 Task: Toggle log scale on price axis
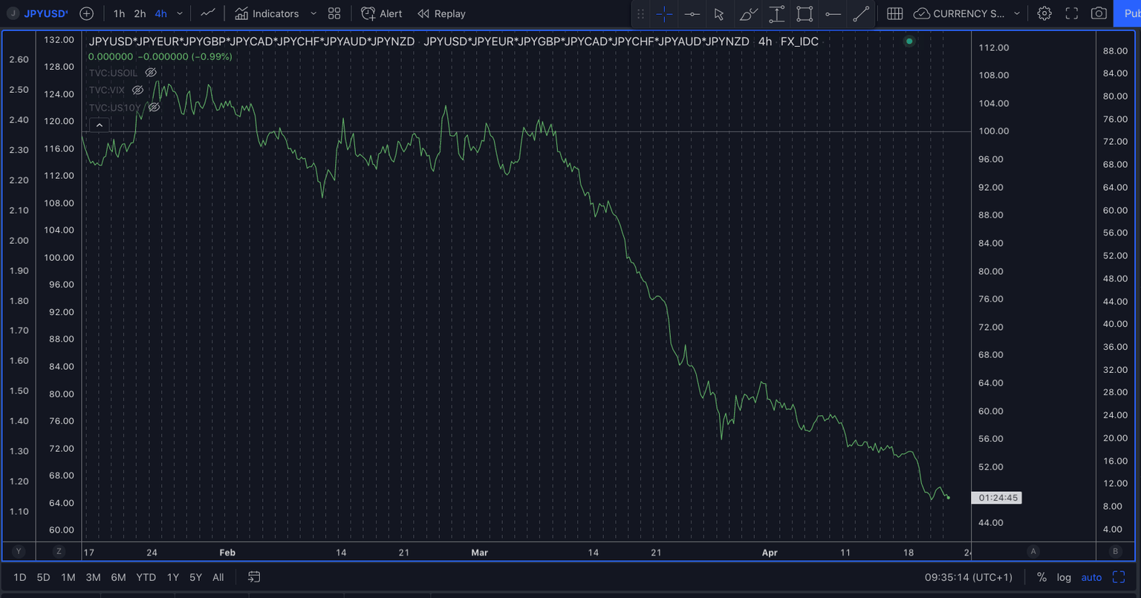coord(1064,577)
